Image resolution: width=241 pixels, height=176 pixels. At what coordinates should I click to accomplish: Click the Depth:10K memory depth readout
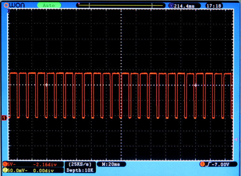[80, 170]
